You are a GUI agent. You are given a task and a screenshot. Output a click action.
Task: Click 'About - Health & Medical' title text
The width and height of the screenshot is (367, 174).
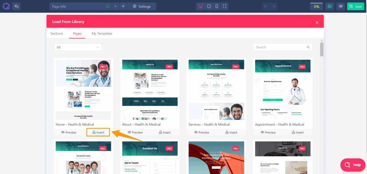pos(141,124)
